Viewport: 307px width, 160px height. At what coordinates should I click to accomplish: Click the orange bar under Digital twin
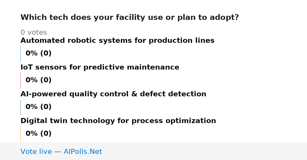(21, 134)
